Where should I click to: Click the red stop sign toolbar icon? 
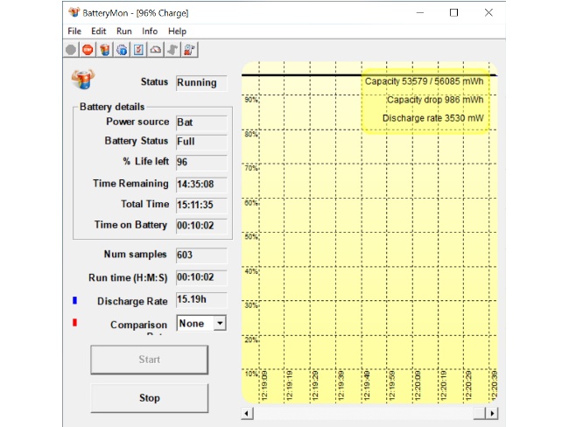tap(88, 50)
